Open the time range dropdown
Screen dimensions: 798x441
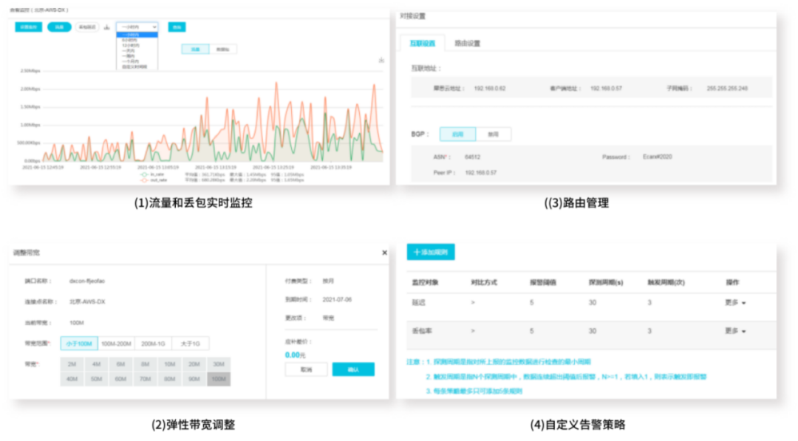[x=137, y=27]
